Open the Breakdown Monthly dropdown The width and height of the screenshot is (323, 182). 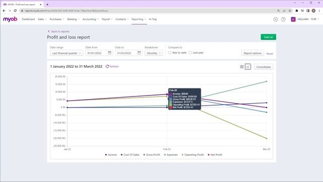(153, 53)
